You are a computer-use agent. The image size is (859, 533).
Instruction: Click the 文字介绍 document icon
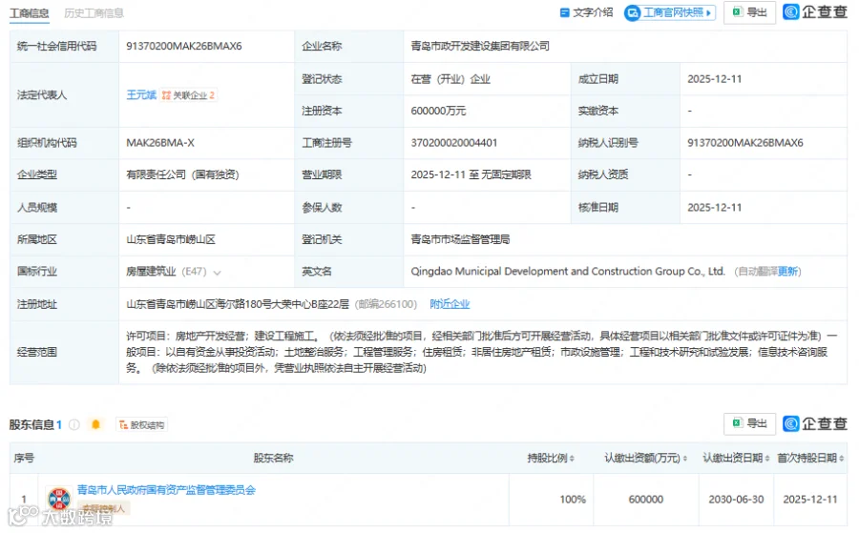[x=564, y=12]
